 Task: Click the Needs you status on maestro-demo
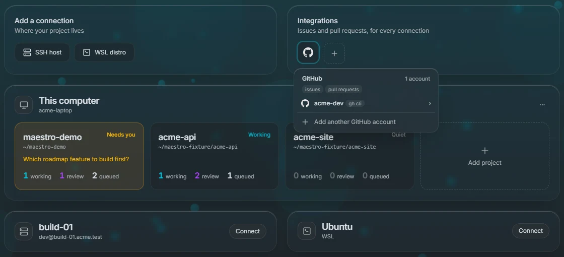(121, 135)
